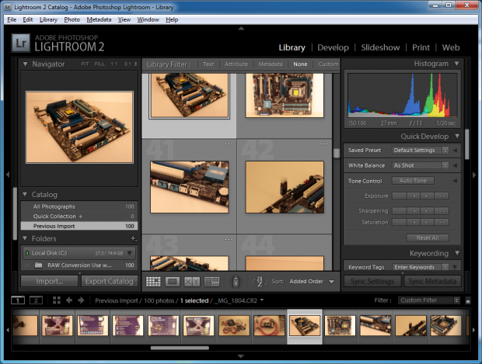Screen dimensions: 482x364
Task: Collapse the Quick Develop panel
Action: pyautogui.click(x=457, y=136)
